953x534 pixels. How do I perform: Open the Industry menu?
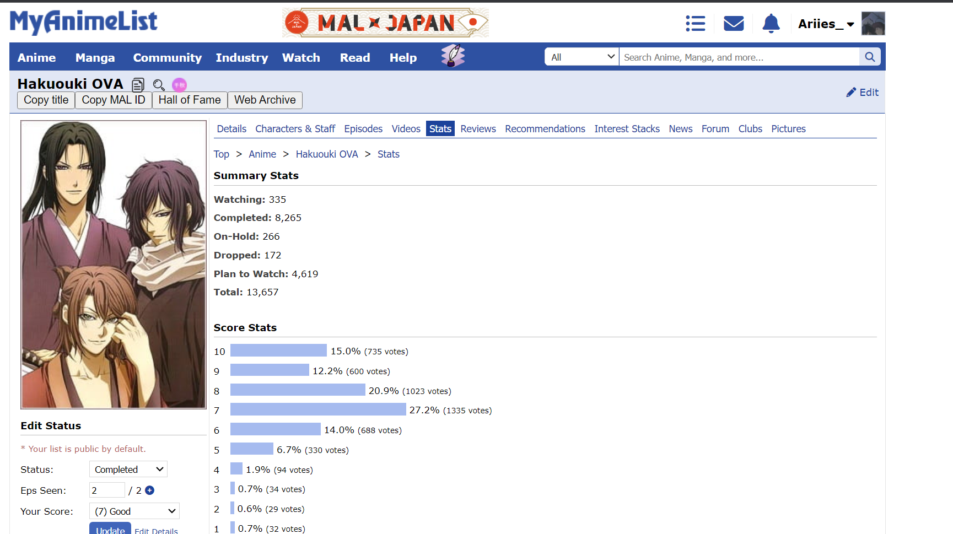(241, 58)
